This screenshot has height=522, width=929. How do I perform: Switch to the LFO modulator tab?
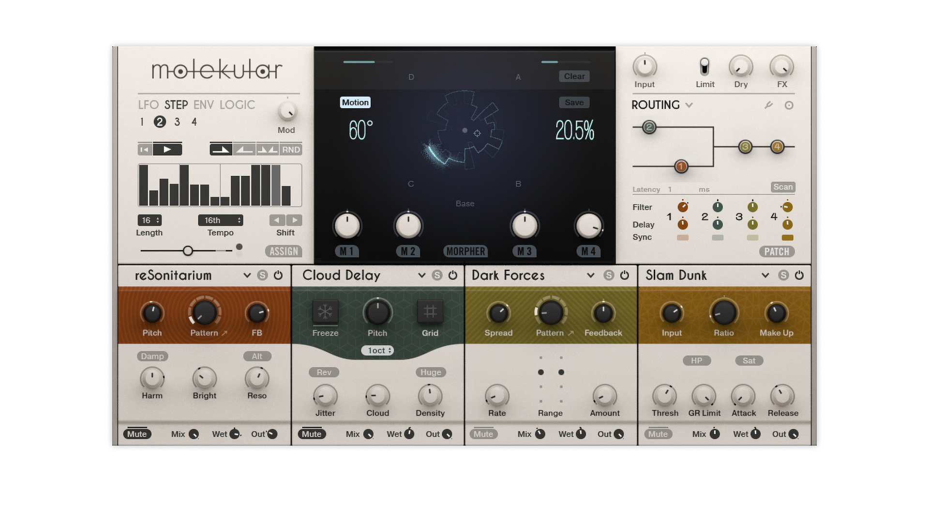148,105
